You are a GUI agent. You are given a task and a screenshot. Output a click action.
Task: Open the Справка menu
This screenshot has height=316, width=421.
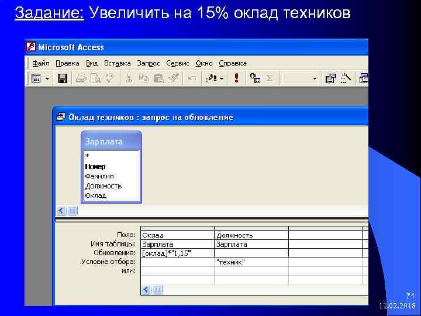[233, 63]
